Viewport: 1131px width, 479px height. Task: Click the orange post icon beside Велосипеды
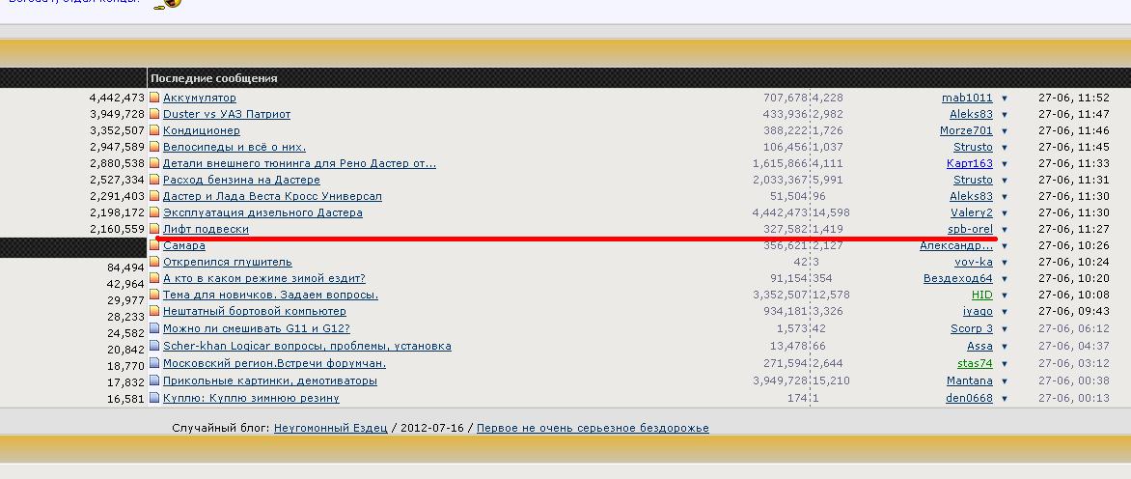(x=154, y=147)
